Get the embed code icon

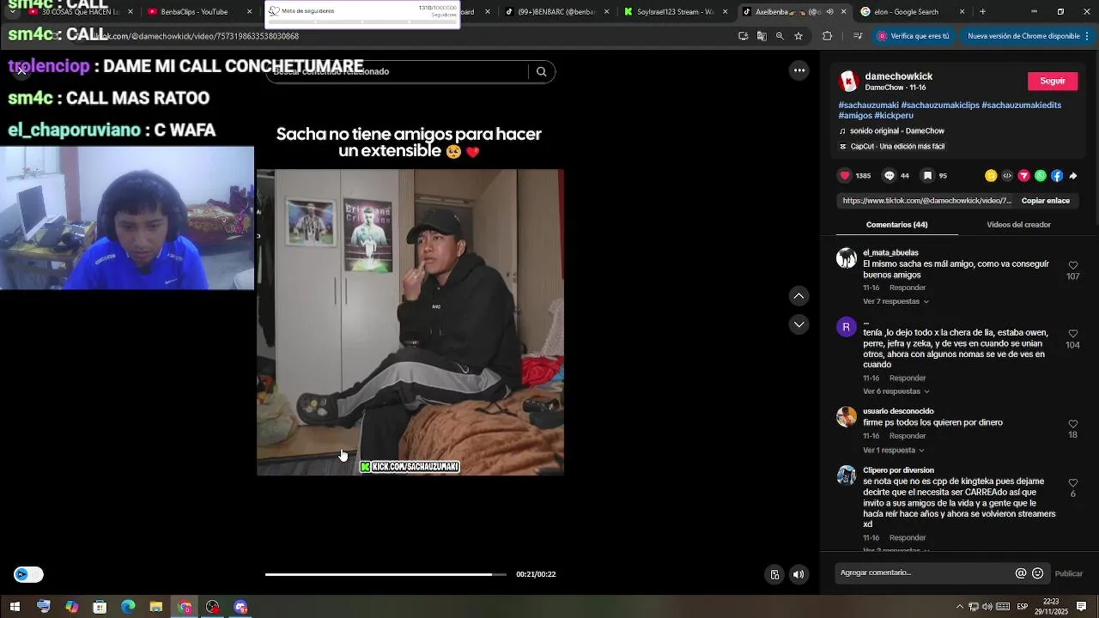(x=1007, y=175)
